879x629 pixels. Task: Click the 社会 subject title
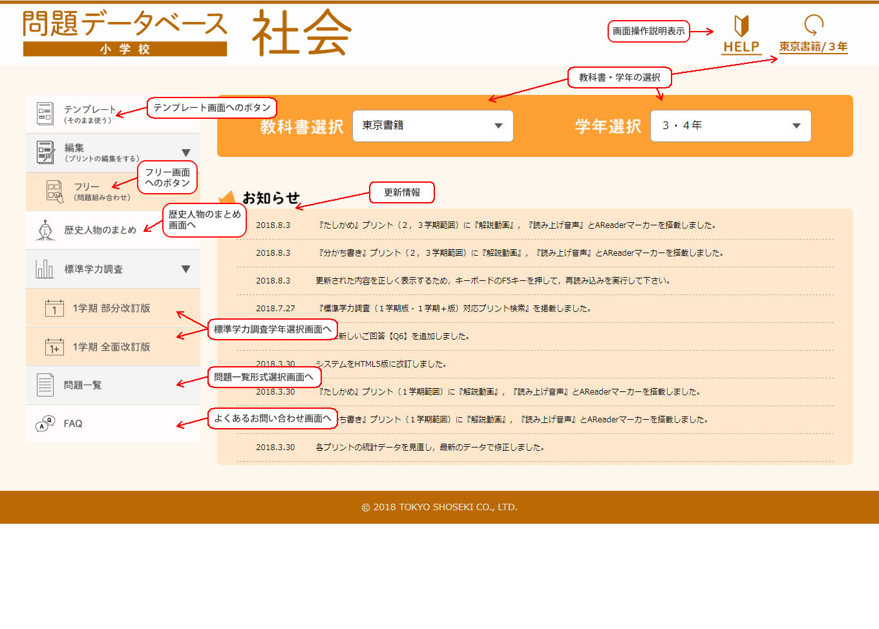point(302,32)
